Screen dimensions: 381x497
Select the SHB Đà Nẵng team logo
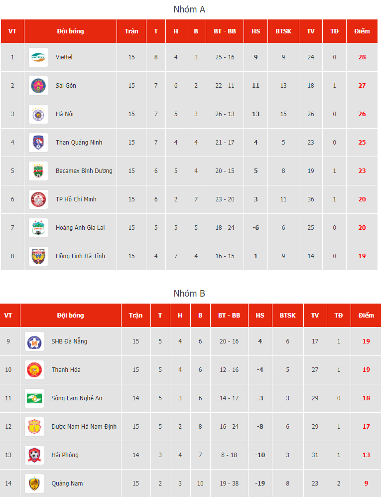[34, 341]
